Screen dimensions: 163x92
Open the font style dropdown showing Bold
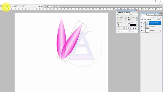tap(137, 15)
